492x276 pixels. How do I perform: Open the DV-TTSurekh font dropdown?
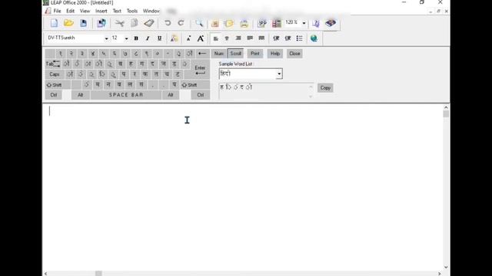[x=106, y=38]
